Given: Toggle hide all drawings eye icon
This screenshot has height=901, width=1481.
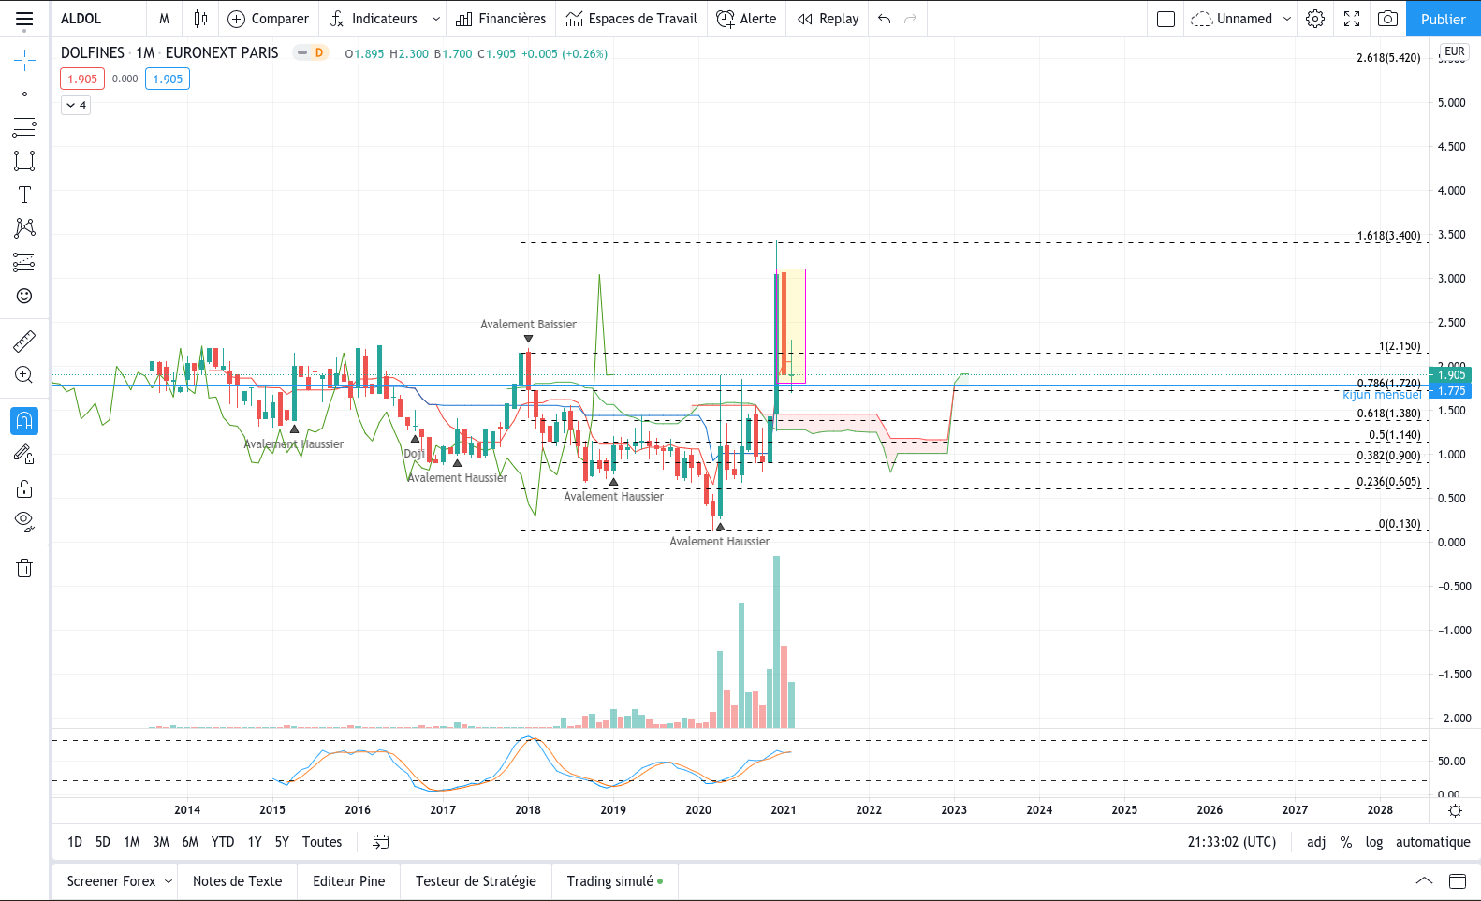Looking at the screenshot, I should coord(24,521).
